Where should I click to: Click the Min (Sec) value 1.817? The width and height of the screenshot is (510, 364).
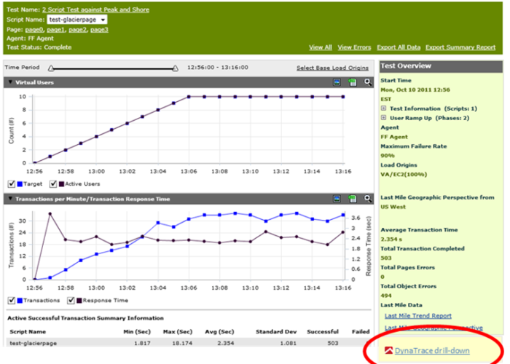tap(142, 343)
